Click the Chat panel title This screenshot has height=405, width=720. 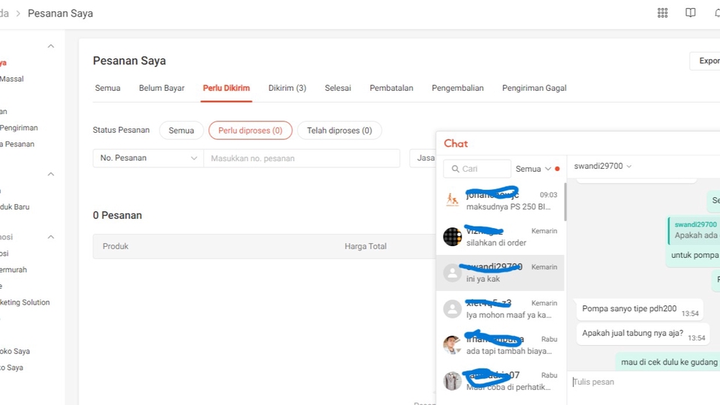click(x=456, y=144)
